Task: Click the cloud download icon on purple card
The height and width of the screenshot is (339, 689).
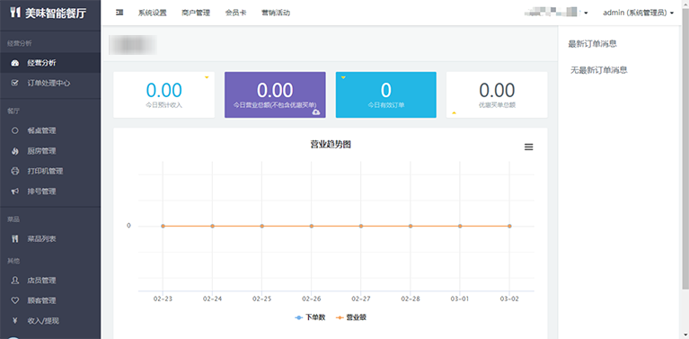Action: pyautogui.click(x=316, y=112)
